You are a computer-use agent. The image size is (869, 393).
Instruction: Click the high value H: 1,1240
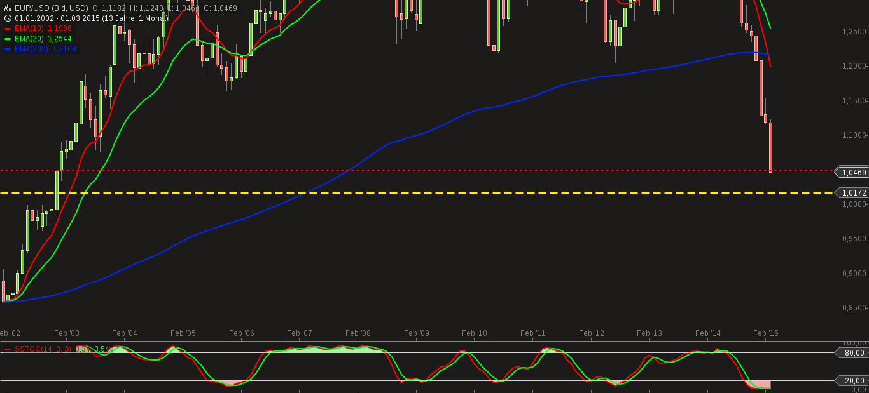coord(148,8)
